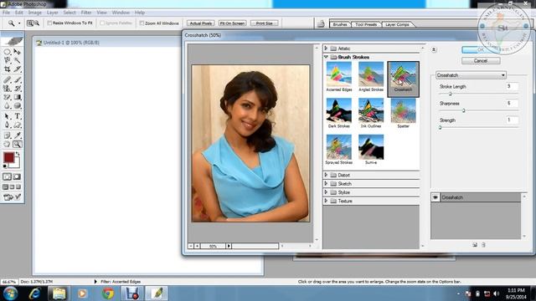Open the Filter menu
The image size is (536, 301).
[86, 13]
